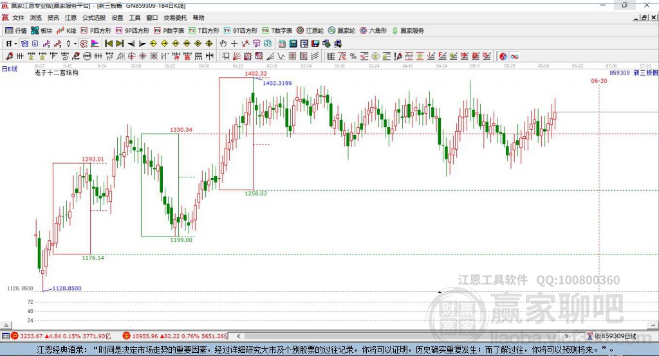The width and height of the screenshot is (659, 356).
Task: Open the 9P四方形 tool
Action: click(133, 31)
